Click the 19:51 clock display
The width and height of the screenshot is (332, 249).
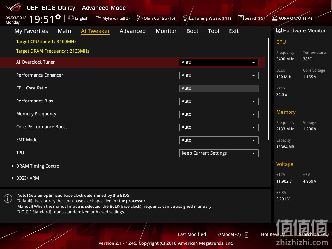coord(41,19)
